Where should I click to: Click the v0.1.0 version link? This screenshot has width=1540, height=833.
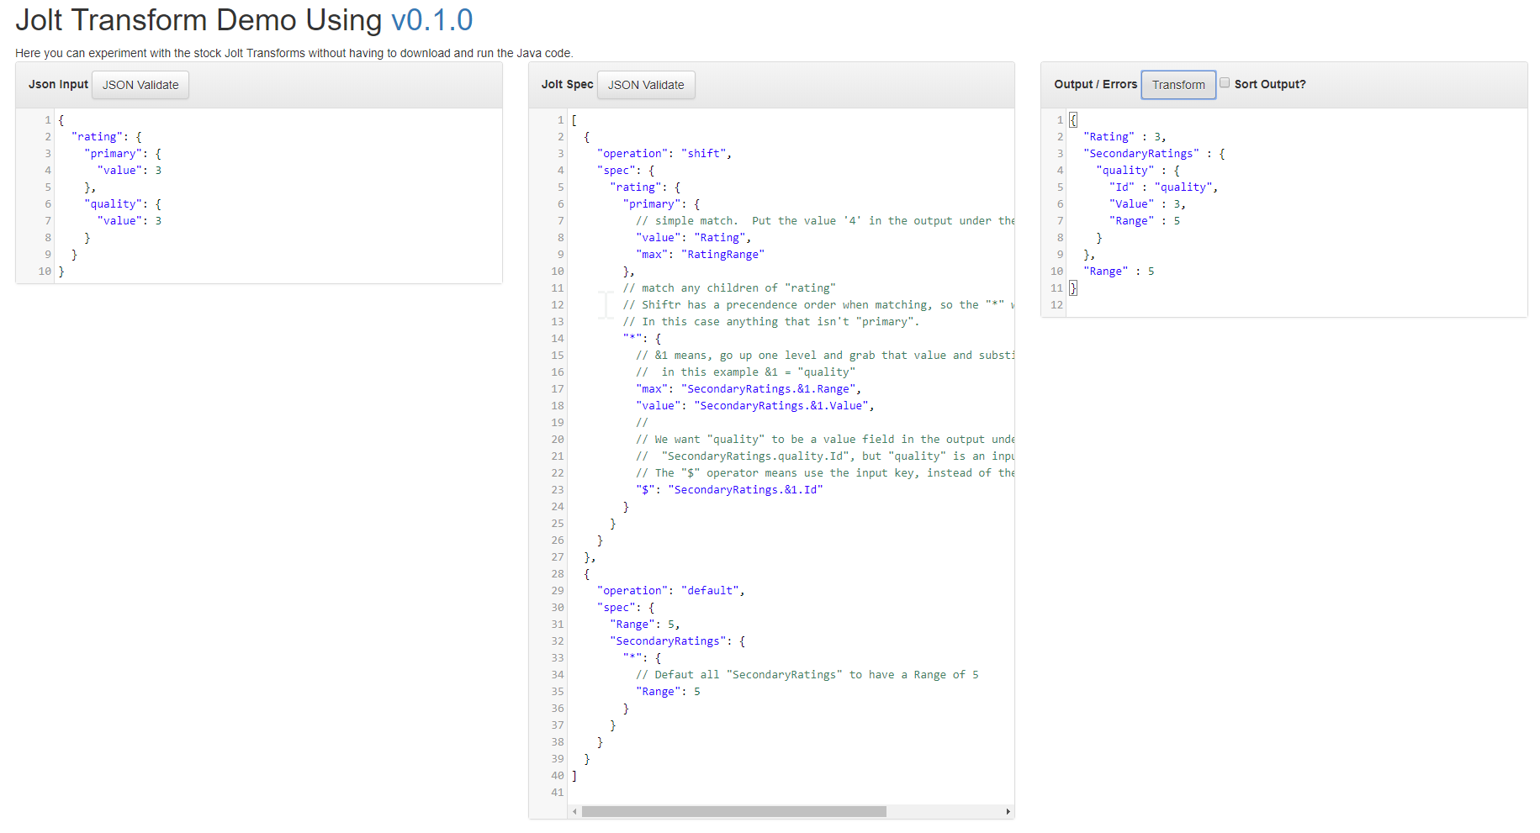432,19
